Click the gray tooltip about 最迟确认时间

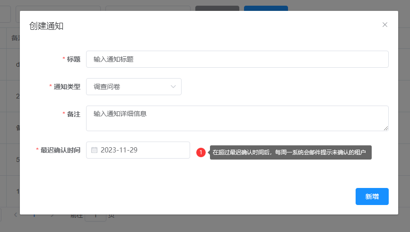pos(290,152)
